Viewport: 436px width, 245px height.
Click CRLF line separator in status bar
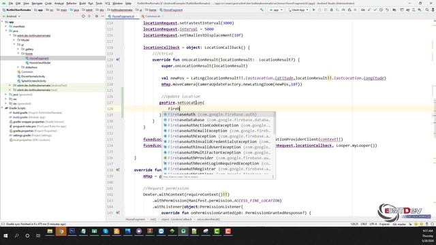[x=364, y=224]
